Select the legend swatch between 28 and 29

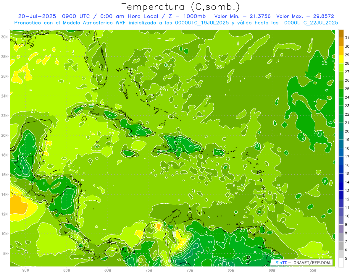pyautogui.click(x=341, y=59)
